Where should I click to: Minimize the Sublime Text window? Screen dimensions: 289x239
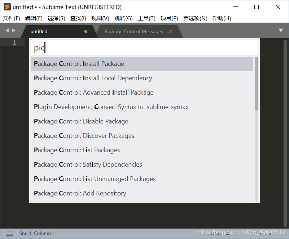236,7
